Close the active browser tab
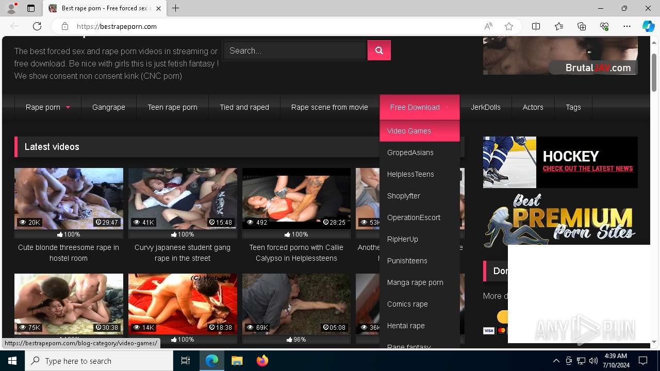 [x=158, y=8]
